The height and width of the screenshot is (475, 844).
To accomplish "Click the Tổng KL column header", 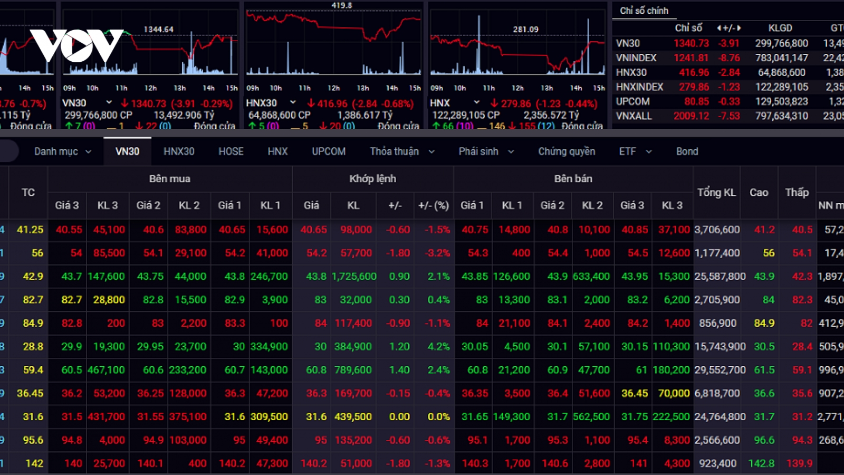I will (x=716, y=193).
